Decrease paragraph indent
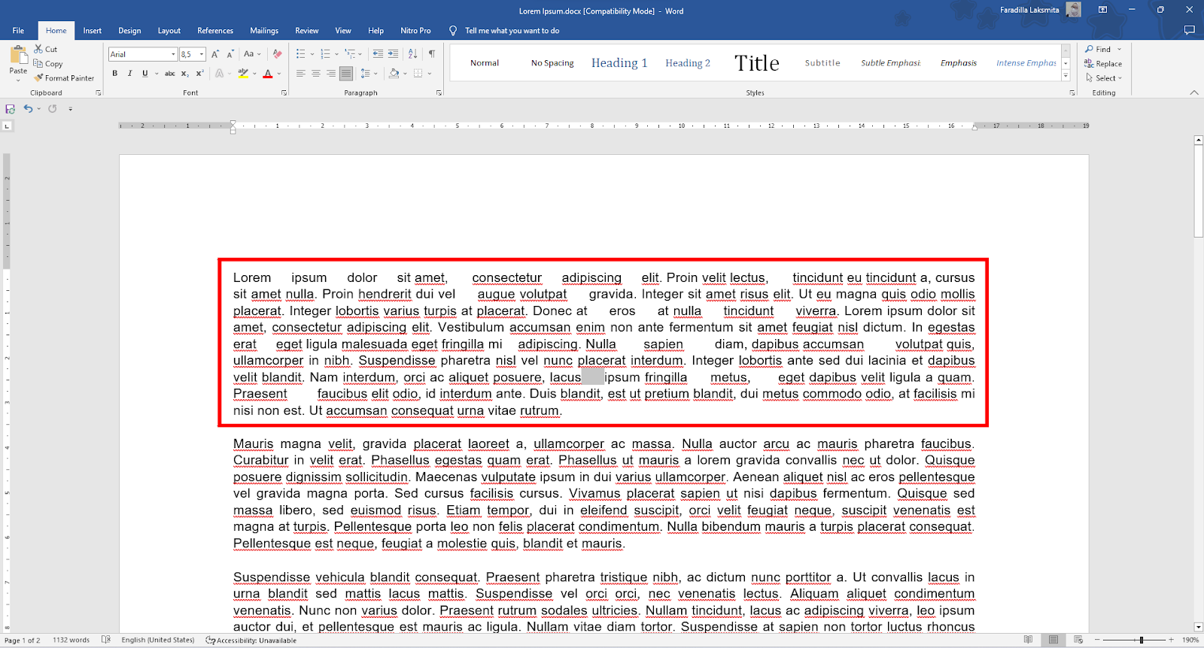 tap(378, 54)
